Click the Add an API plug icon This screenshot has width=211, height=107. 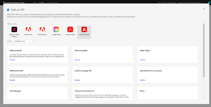click(x=8, y=10)
